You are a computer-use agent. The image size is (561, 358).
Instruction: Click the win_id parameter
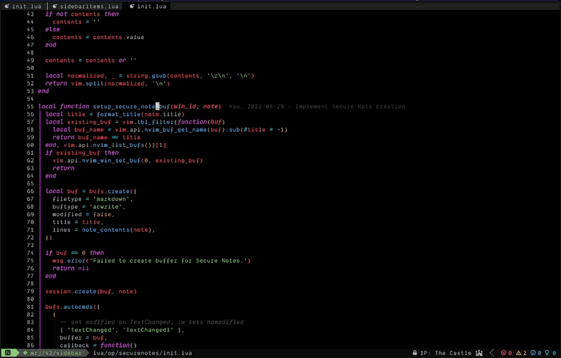point(185,106)
